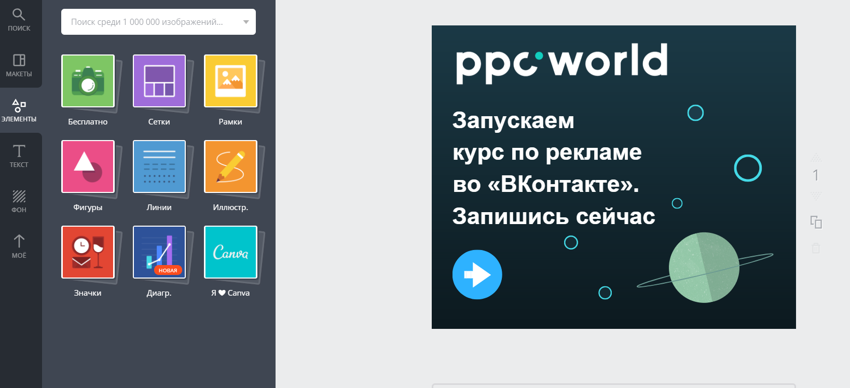Open the Текст text tab

19,156
